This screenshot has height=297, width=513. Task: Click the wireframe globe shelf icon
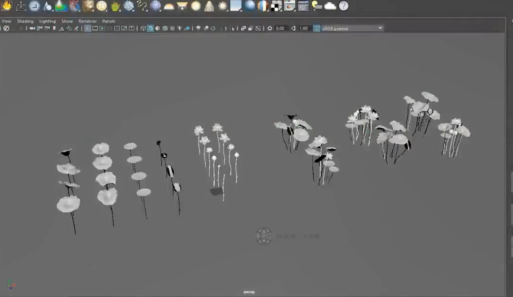102,6
